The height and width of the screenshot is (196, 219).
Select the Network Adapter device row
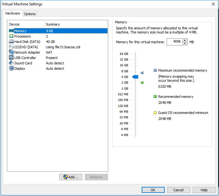[58, 52]
